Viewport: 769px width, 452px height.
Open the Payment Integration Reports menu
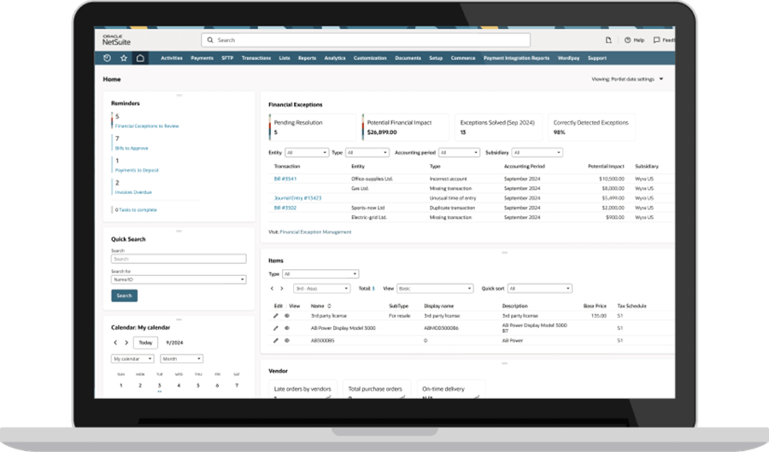tap(516, 58)
